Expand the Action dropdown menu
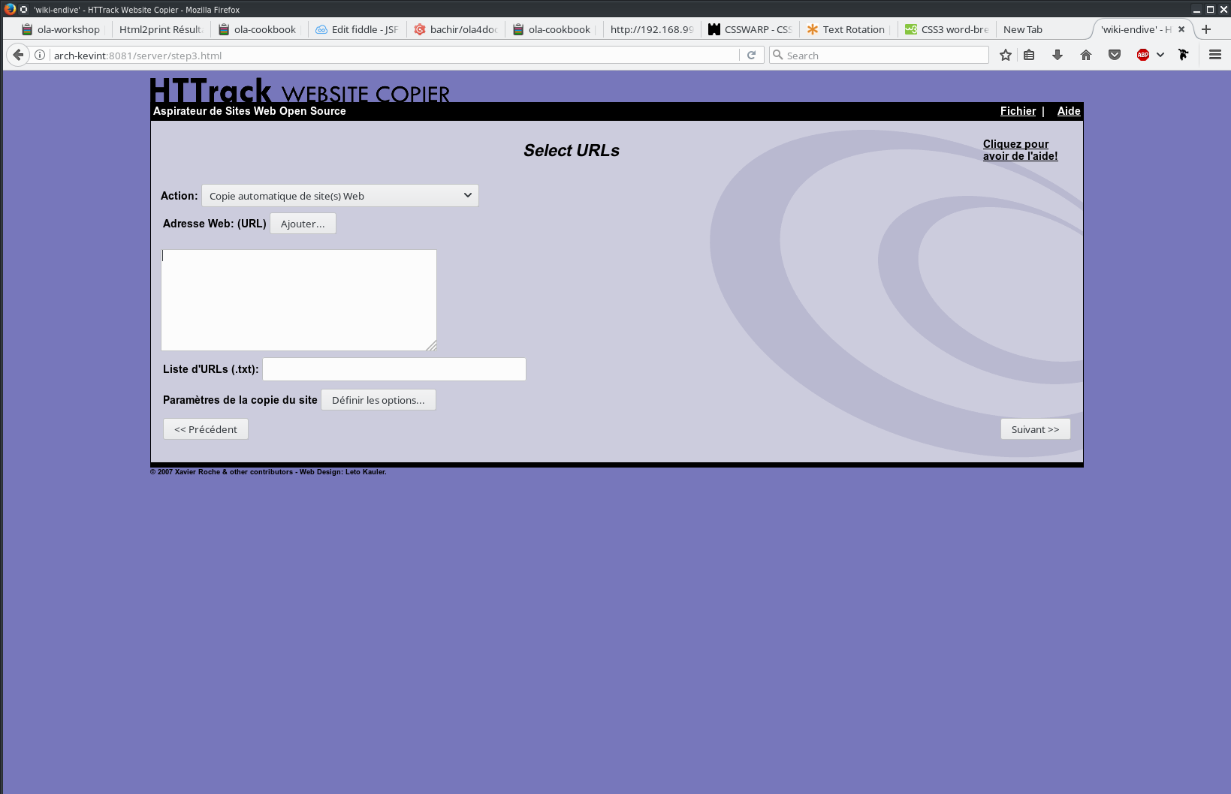 340,196
